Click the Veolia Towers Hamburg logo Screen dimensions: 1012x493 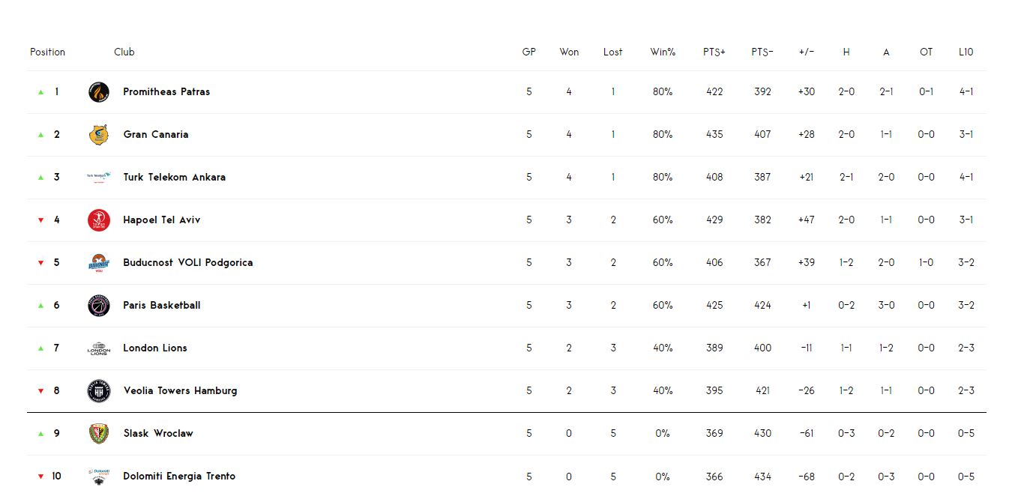click(x=98, y=391)
